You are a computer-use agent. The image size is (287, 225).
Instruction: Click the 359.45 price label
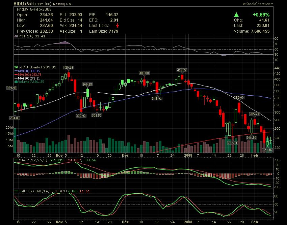point(12,88)
